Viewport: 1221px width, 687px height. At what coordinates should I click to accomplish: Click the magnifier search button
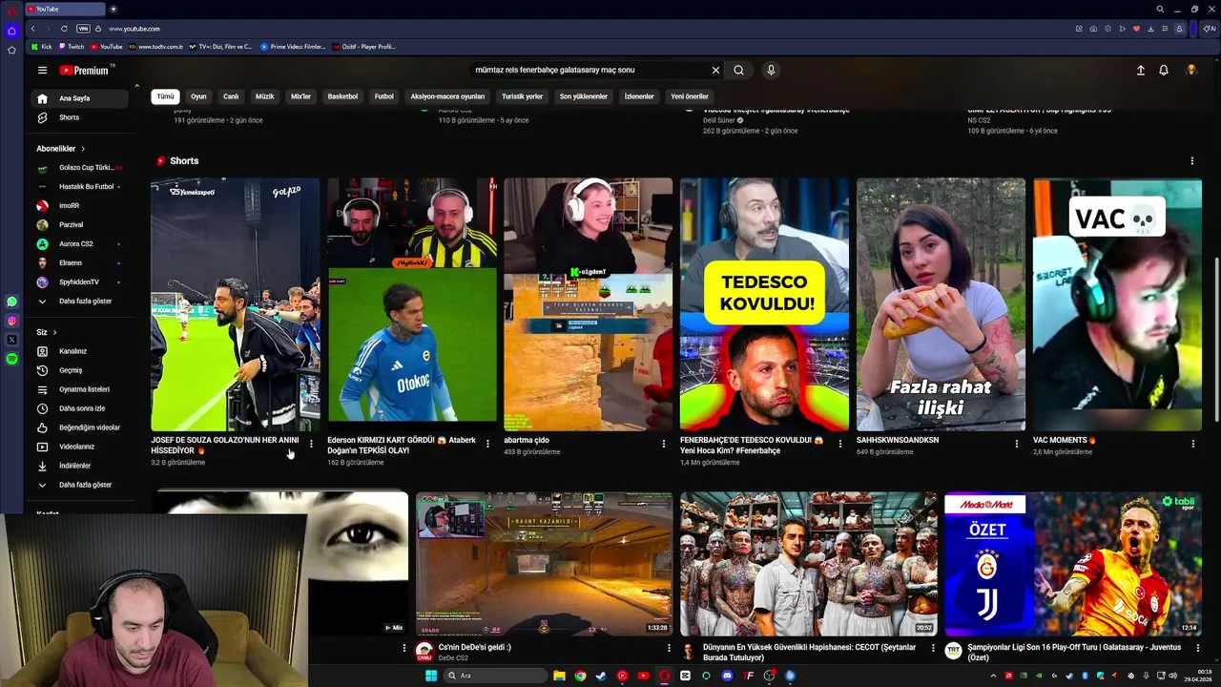(x=738, y=70)
